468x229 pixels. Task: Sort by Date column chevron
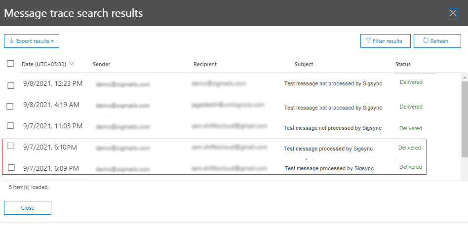(x=72, y=64)
